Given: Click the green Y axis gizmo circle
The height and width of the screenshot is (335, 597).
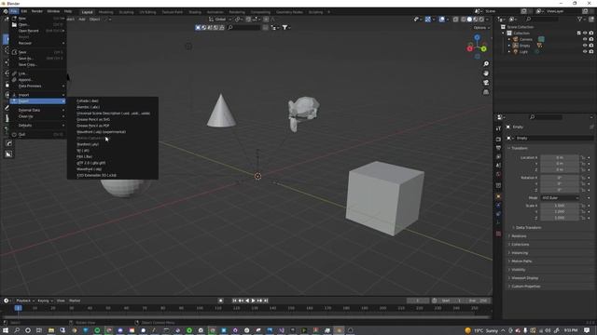Looking at the screenshot, I should click(x=483, y=48).
